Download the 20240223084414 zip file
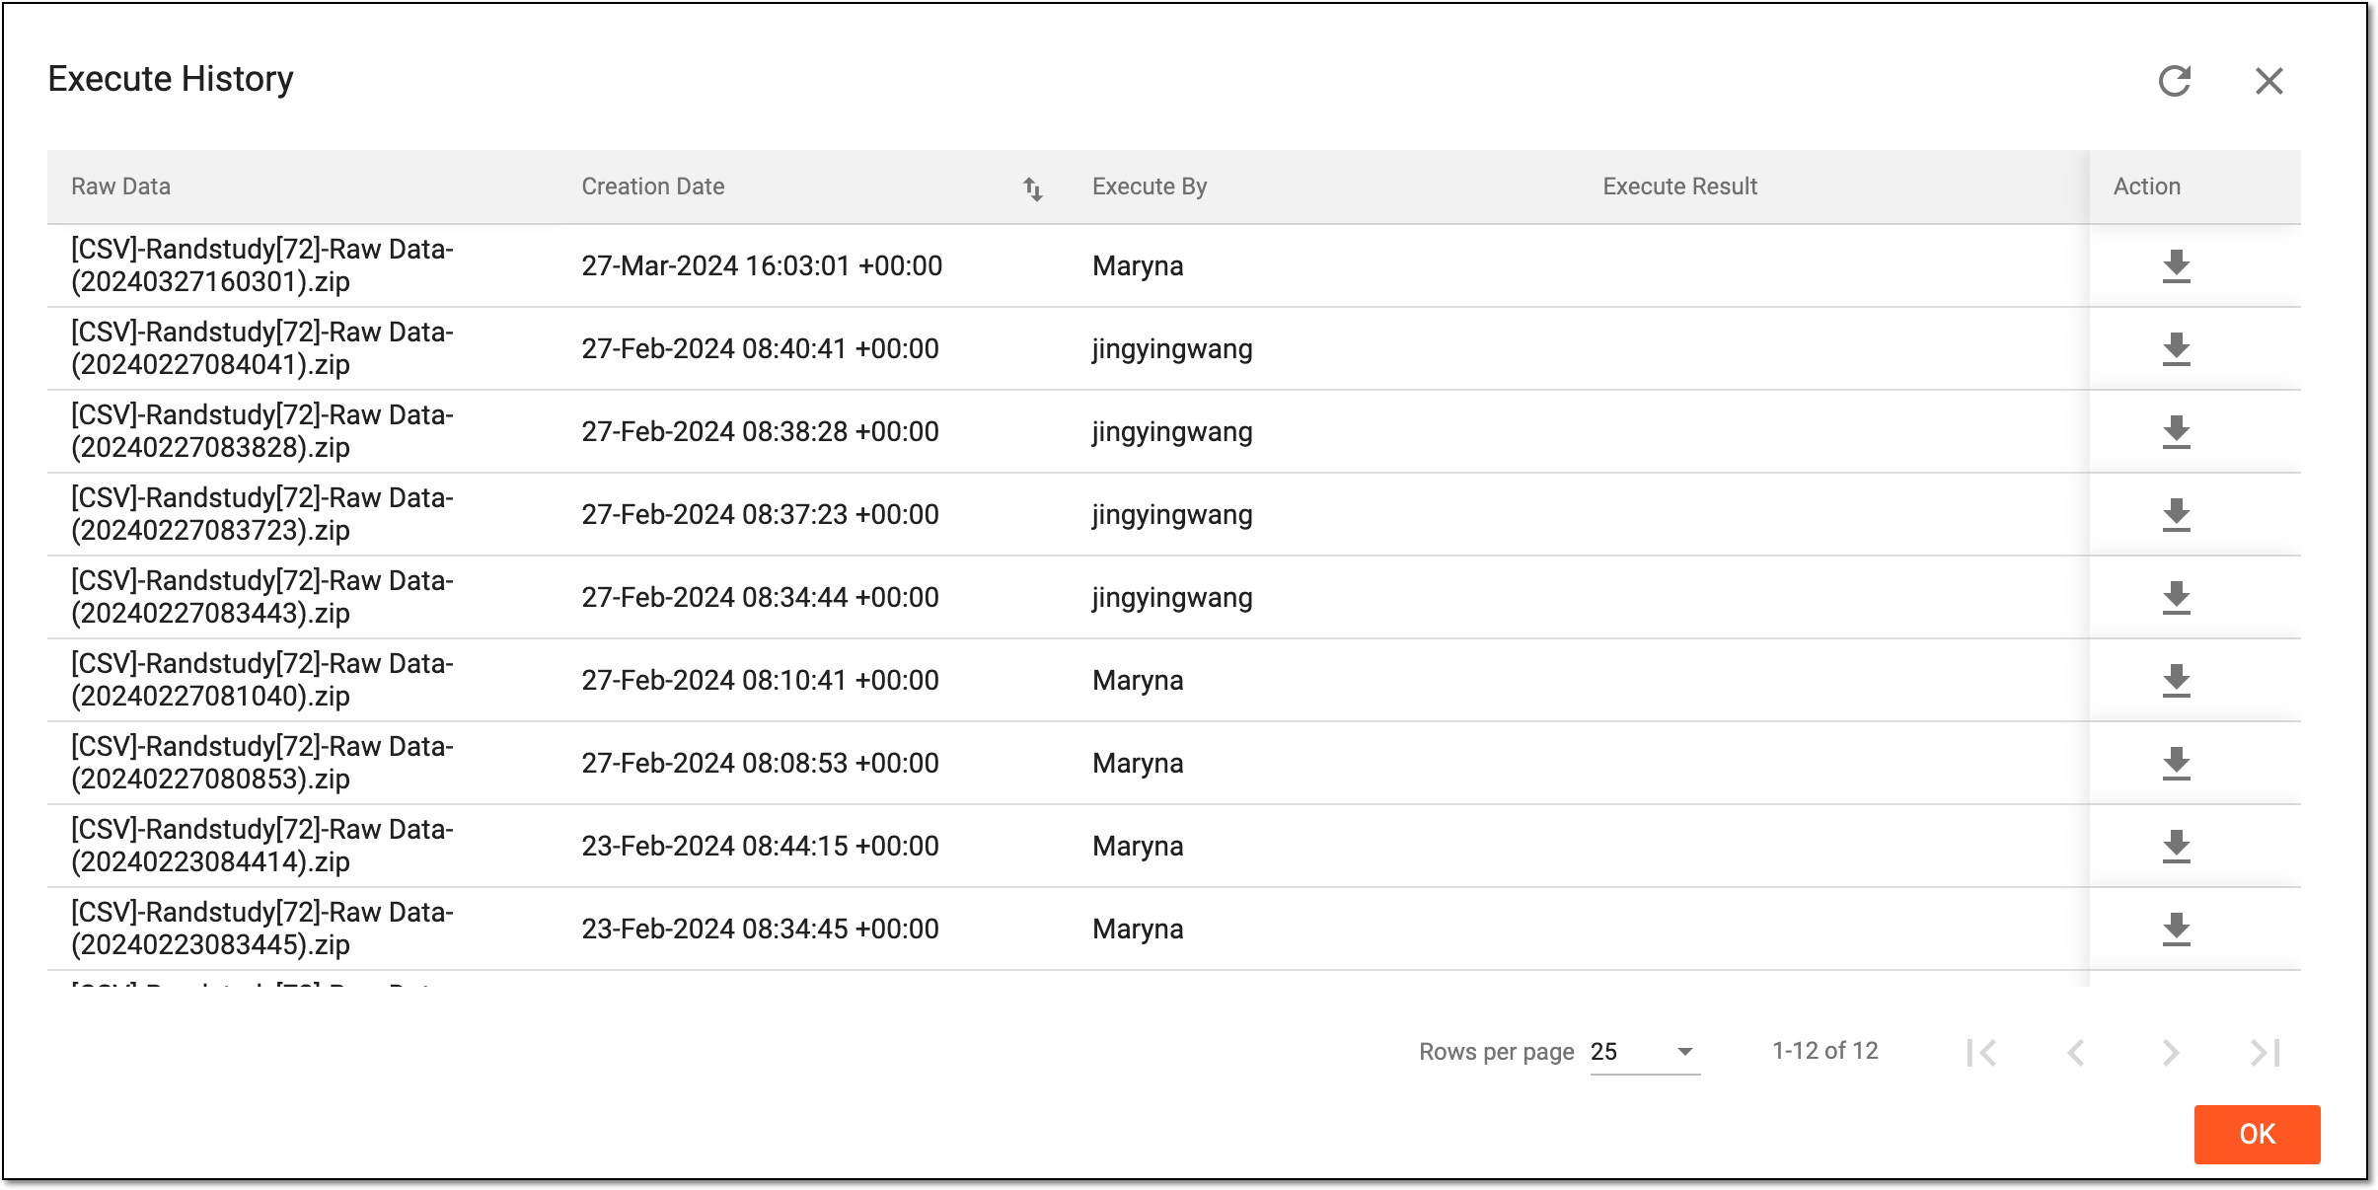Screen dimensions: 2378x1190 [x=2177, y=847]
